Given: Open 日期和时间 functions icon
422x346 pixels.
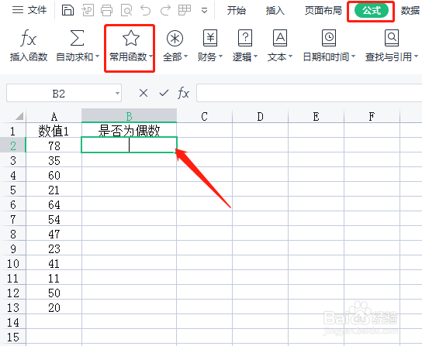Looking at the screenshot, I should pos(329,38).
